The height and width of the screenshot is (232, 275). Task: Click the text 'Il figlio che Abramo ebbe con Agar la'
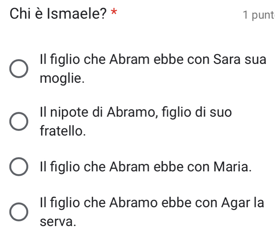(152, 203)
